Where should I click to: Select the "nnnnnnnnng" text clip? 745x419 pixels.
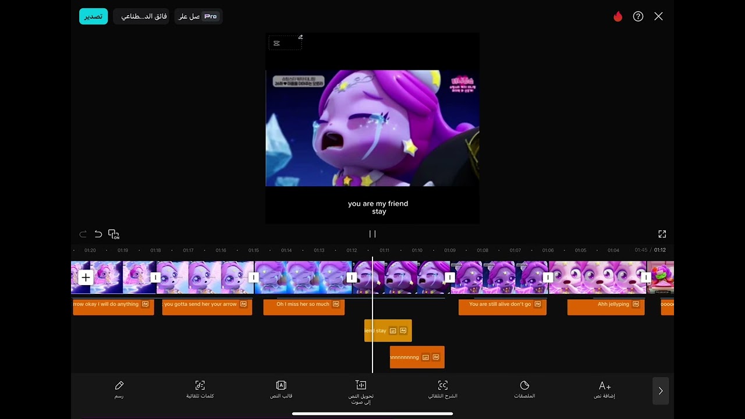pyautogui.click(x=417, y=357)
